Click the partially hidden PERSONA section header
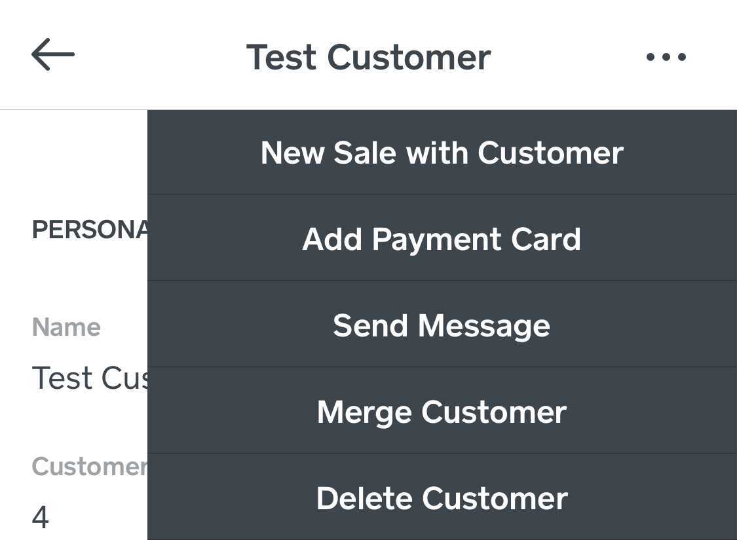 click(x=90, y=230)
